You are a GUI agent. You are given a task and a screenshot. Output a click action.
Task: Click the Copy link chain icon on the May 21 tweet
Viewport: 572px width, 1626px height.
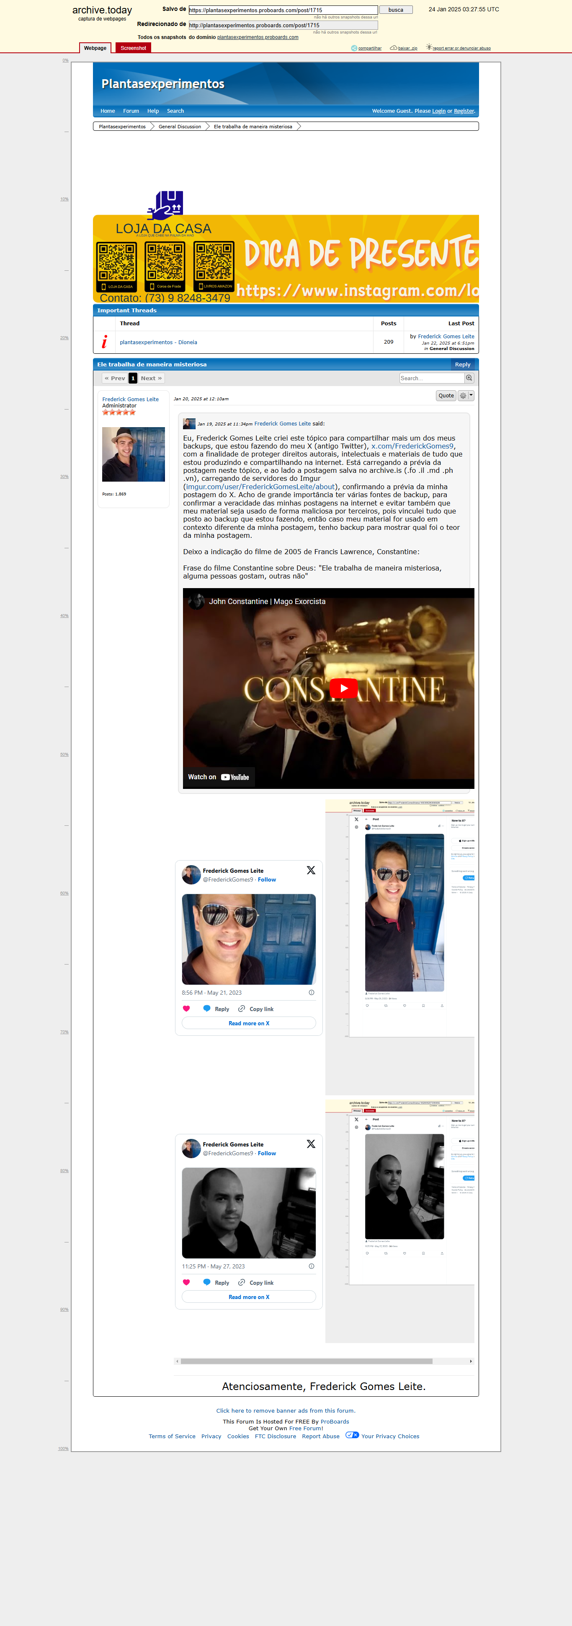(x=242, y=1009)
